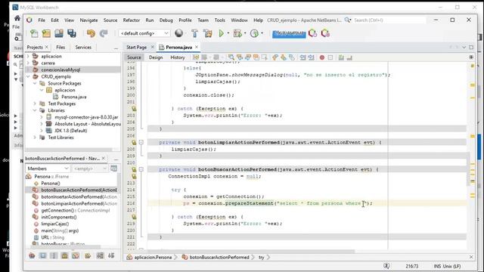Open the Tools menu
Image resolution: width=484 pixels, height=272 pixels.
click(x=220, y=20)
